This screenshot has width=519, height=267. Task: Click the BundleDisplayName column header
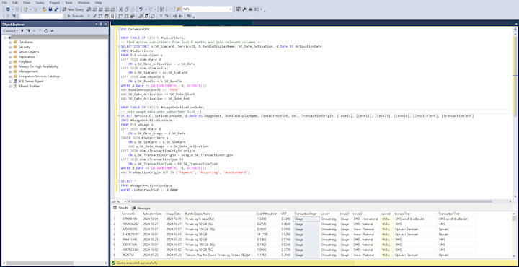coord(220,214)
